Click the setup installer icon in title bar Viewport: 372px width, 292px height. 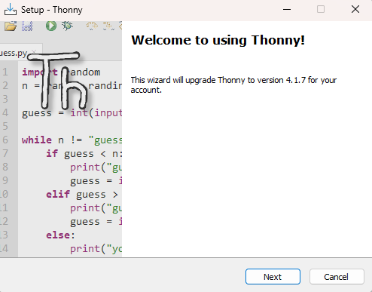coord(11,10)
